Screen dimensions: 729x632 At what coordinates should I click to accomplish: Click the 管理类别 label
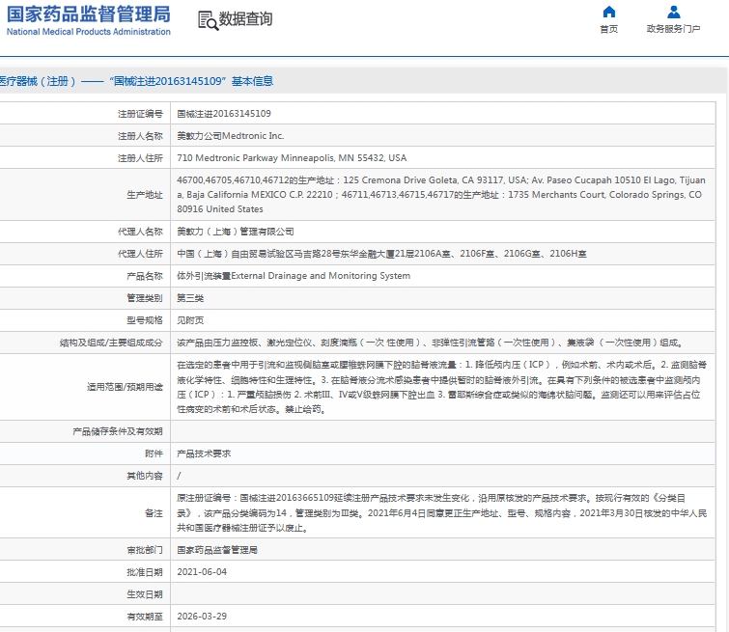click(145, 298)
